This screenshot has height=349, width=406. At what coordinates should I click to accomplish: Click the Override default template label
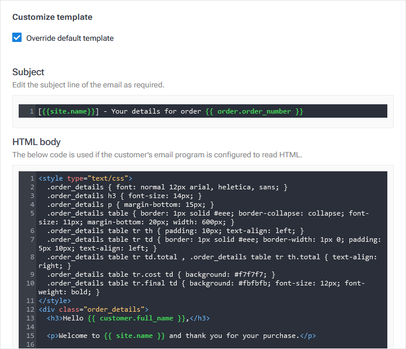point(70,38)
